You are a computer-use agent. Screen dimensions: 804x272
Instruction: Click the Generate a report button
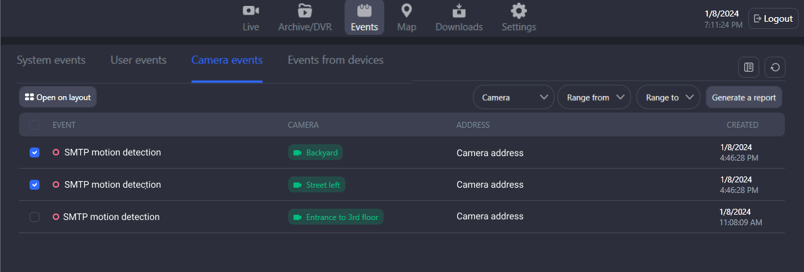(x=743, y=97)
